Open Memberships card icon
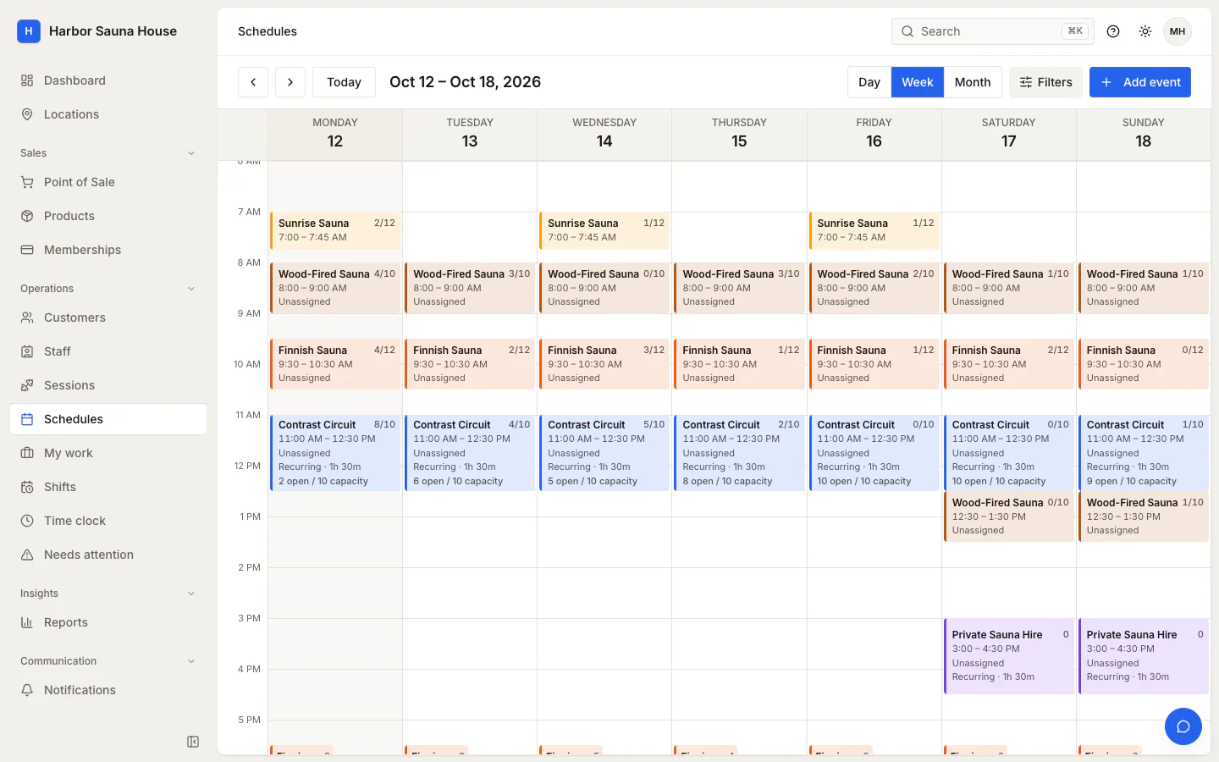The image size is (1219, 762). [27, 250]
